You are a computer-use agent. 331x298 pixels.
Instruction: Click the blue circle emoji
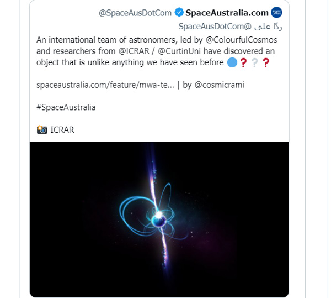(x=232, y=63)
